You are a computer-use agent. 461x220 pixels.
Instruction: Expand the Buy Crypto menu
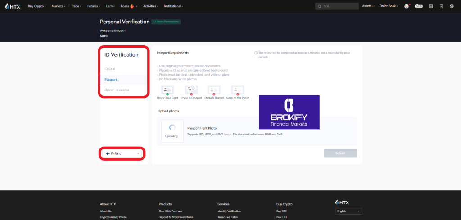(36, 6)
